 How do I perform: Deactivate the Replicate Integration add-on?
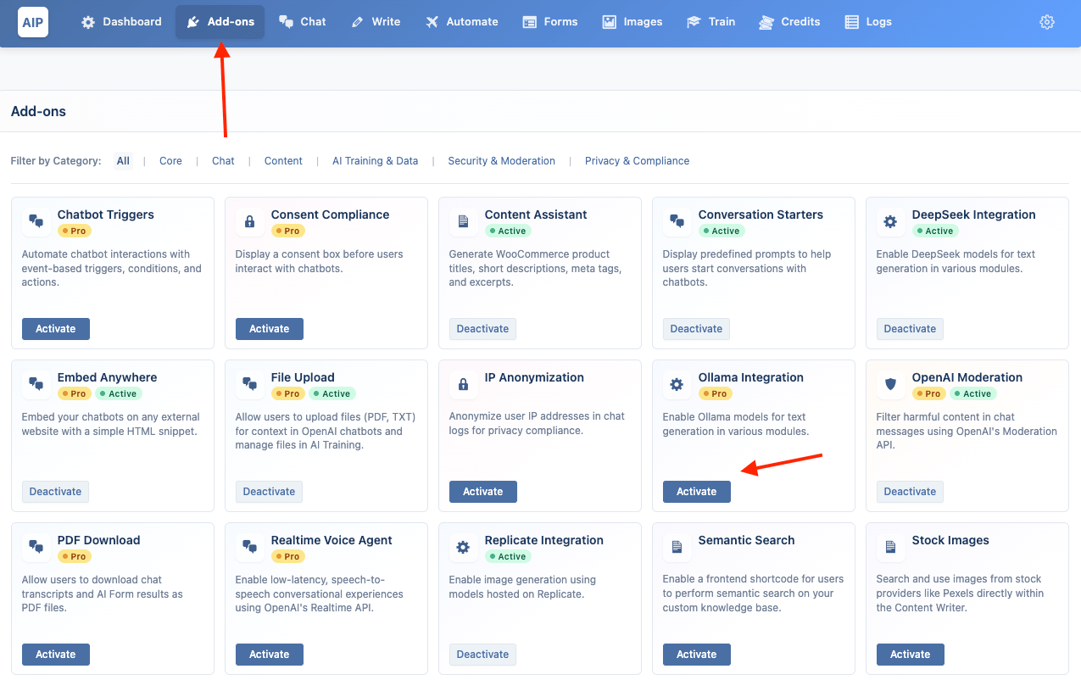click(482, 655)
